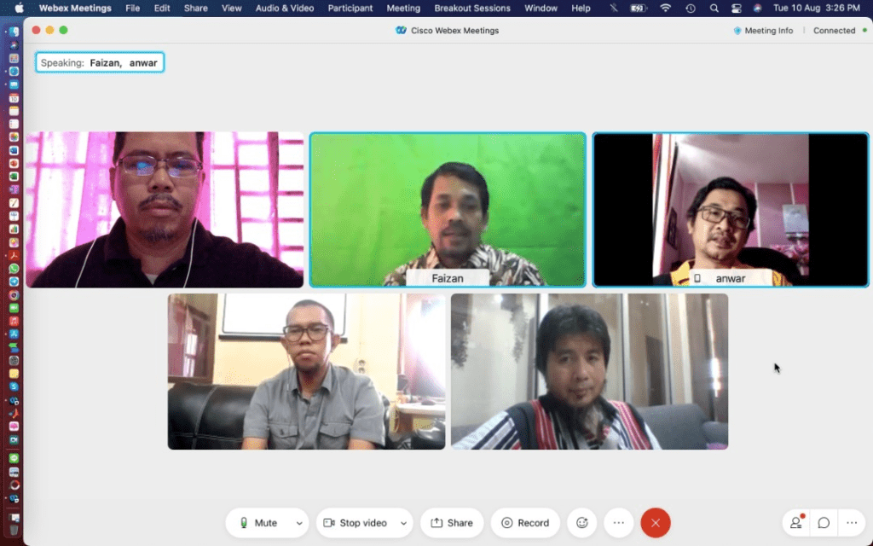The width and height of the screenshot is (873, 546).
Task: Open Photos from the Dock
Action: click(14, 137)
